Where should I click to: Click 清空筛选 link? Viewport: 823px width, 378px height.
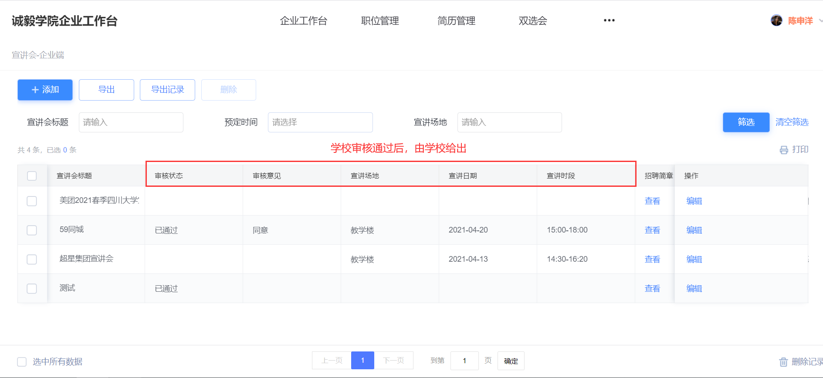pos(792,122)
